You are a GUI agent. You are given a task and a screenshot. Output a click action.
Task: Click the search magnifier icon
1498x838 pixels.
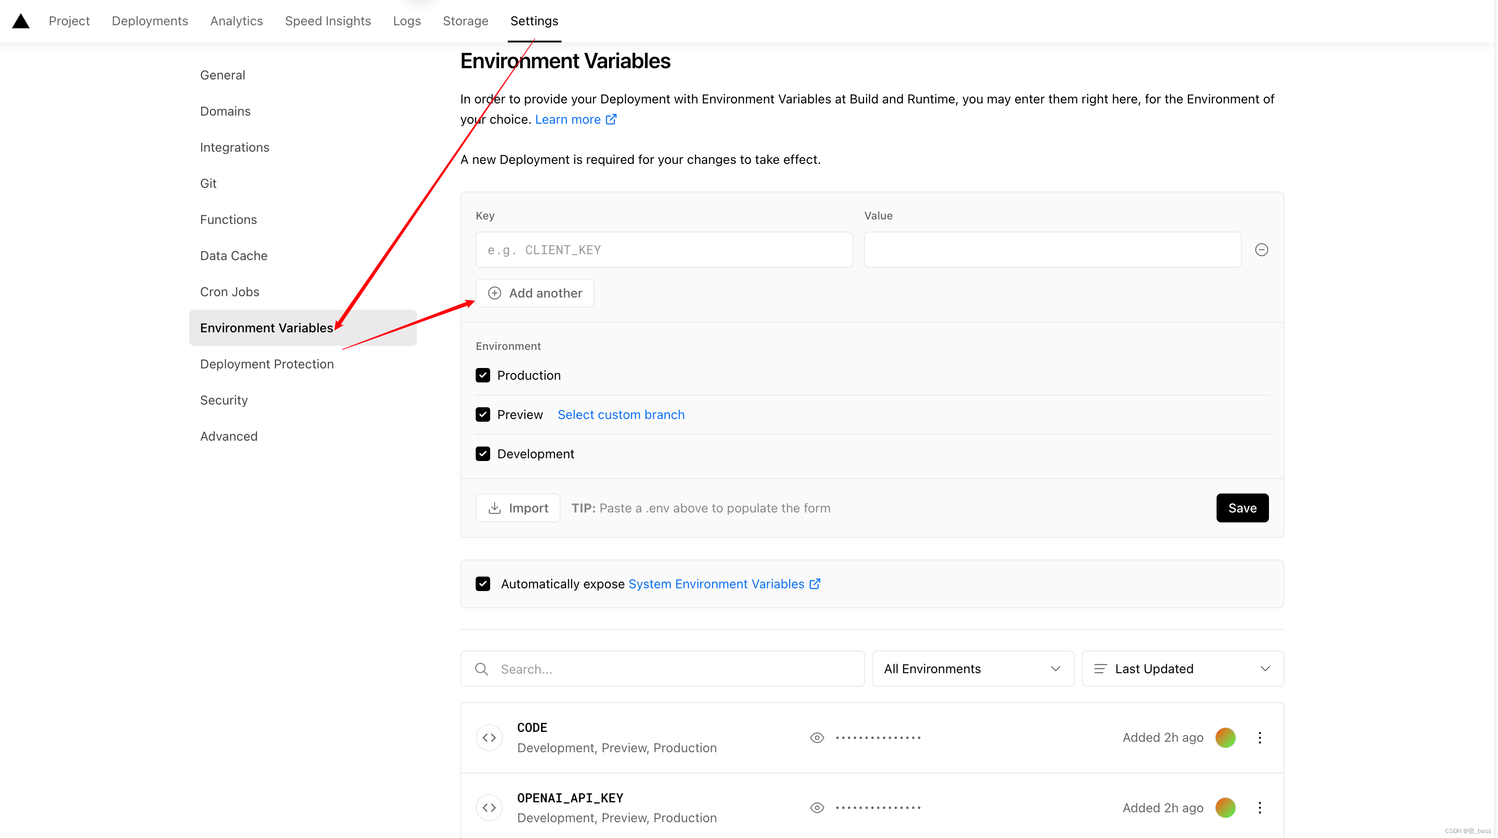pos(482,669)
